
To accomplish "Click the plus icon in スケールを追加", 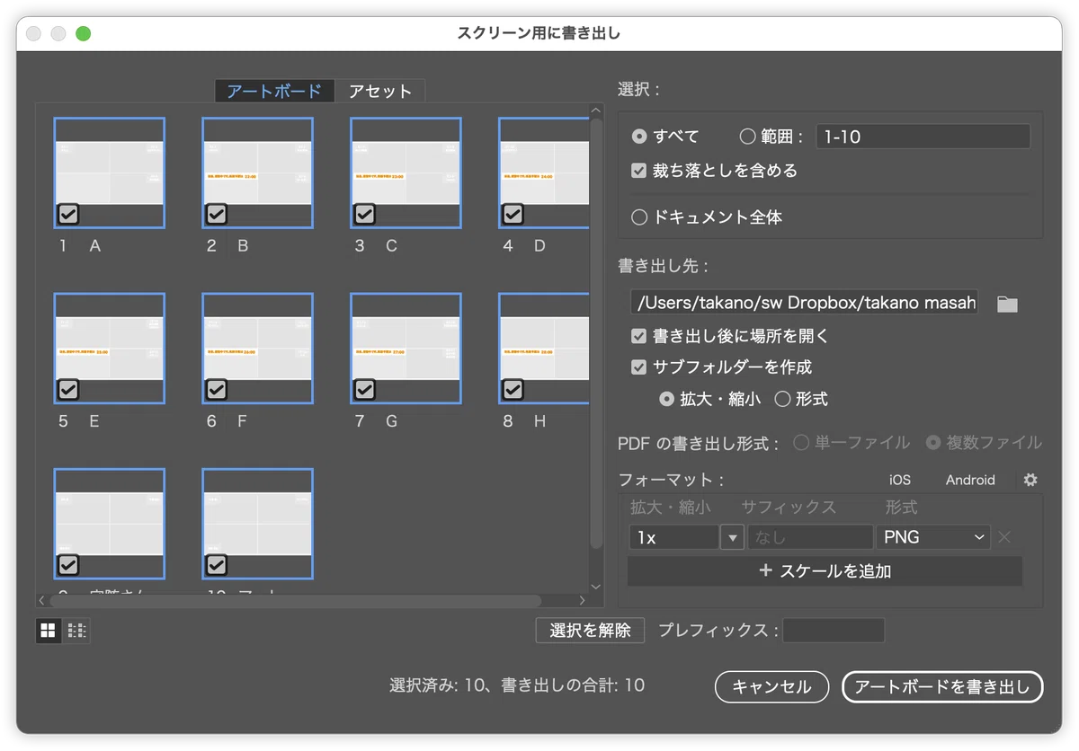I will (x=766, y=570).
